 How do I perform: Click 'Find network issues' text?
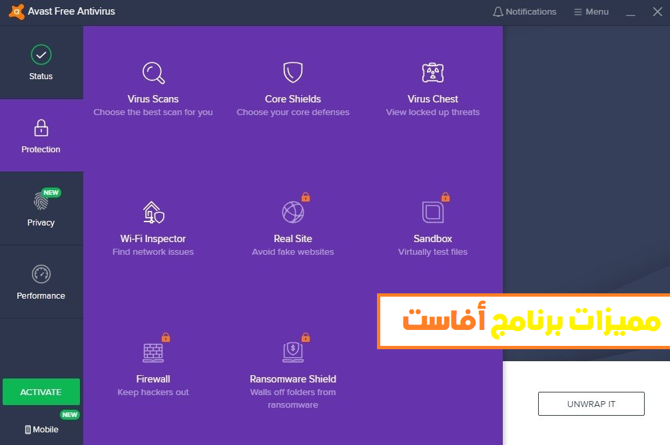coord(153,252)
